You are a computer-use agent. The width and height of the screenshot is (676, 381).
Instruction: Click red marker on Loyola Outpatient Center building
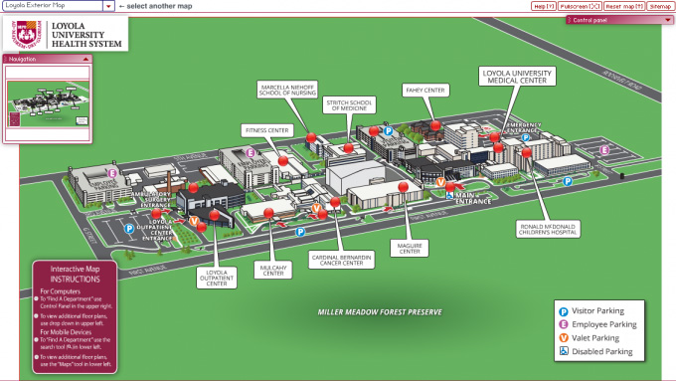[215, 215]
